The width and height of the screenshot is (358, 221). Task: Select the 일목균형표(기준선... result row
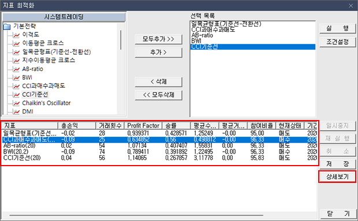coord(159,133)
